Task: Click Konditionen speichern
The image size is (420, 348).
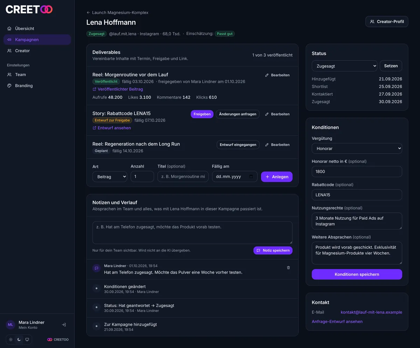Action: click(x=357, y=274)
